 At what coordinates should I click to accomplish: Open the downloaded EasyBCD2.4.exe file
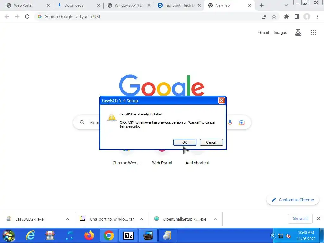point(29,219)
